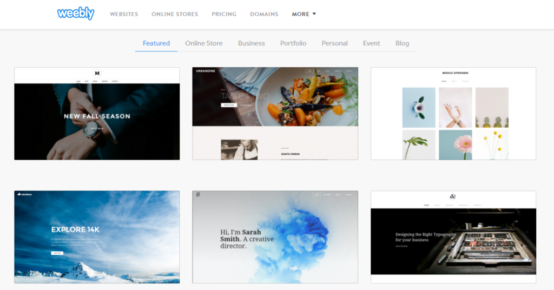Click the Weebly logo
The width and height of the screenshot is (554, 290).
point(76,14)
